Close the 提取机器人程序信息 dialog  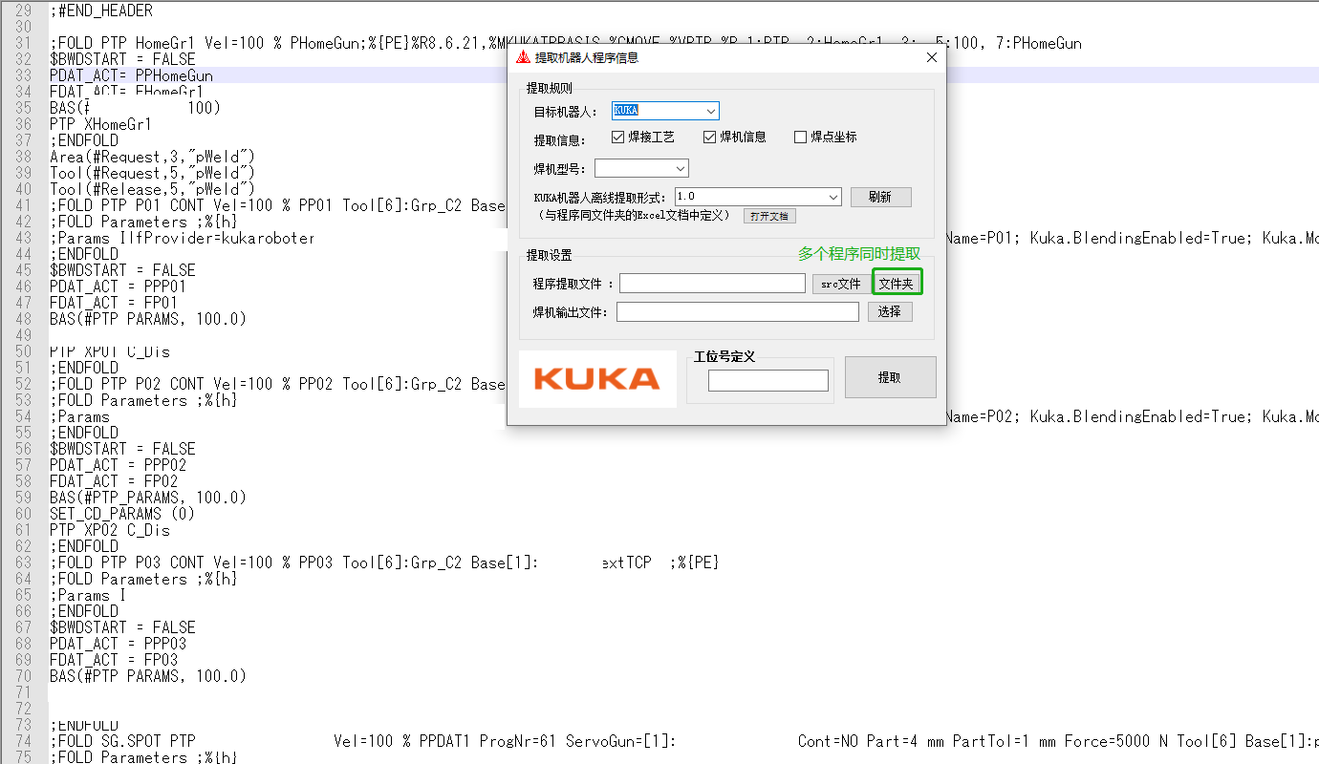pyautogui.click(x=931, y=56)
